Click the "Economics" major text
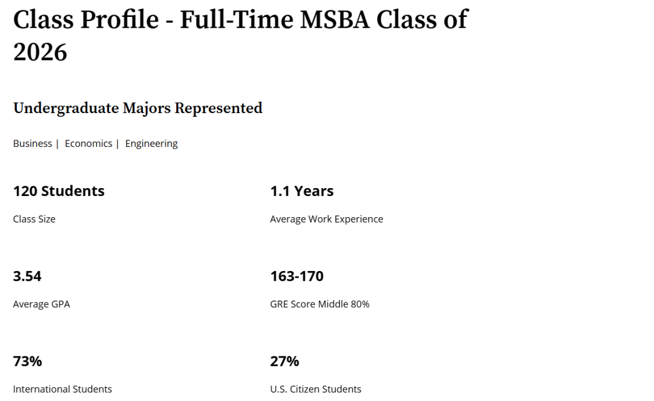This screenshot has height=401, width=654. (88, 143)
